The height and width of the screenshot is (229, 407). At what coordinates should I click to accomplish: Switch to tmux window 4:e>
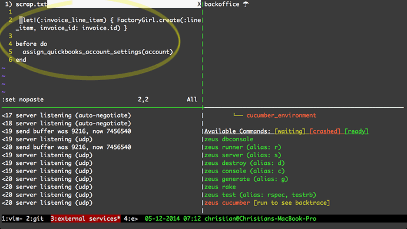131,218
